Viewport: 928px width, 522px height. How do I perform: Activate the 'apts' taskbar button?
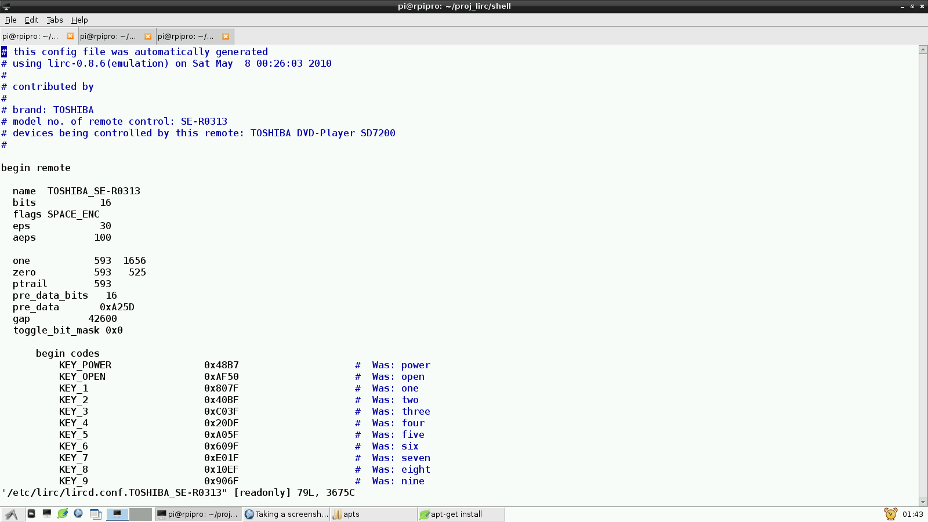pyautogui.click(x=374, y=514)
